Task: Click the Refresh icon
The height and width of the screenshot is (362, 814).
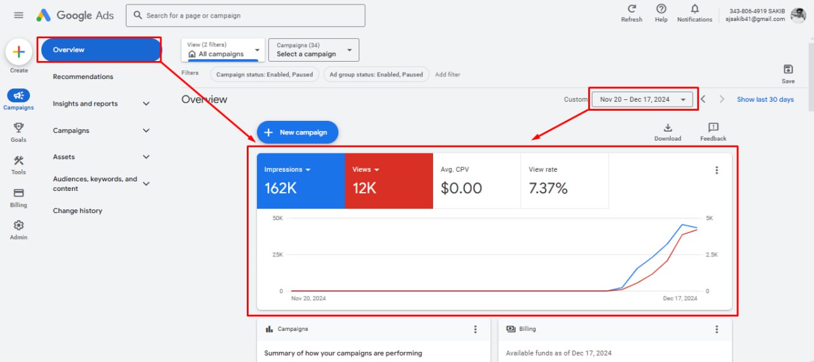Action: tap(631, 12)
